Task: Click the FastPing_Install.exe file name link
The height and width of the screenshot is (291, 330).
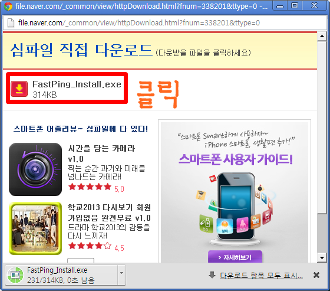Action: (x=77, y=84)
